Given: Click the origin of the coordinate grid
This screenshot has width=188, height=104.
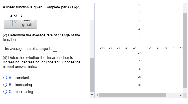Looking at the screenshot, I should pyautogui.click(x=142, y=45).
